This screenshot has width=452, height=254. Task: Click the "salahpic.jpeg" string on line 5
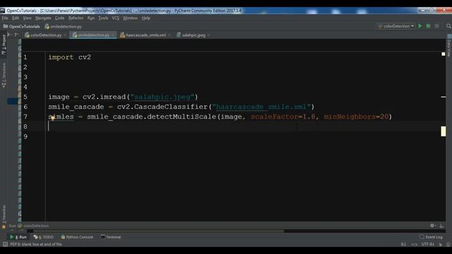162,97
